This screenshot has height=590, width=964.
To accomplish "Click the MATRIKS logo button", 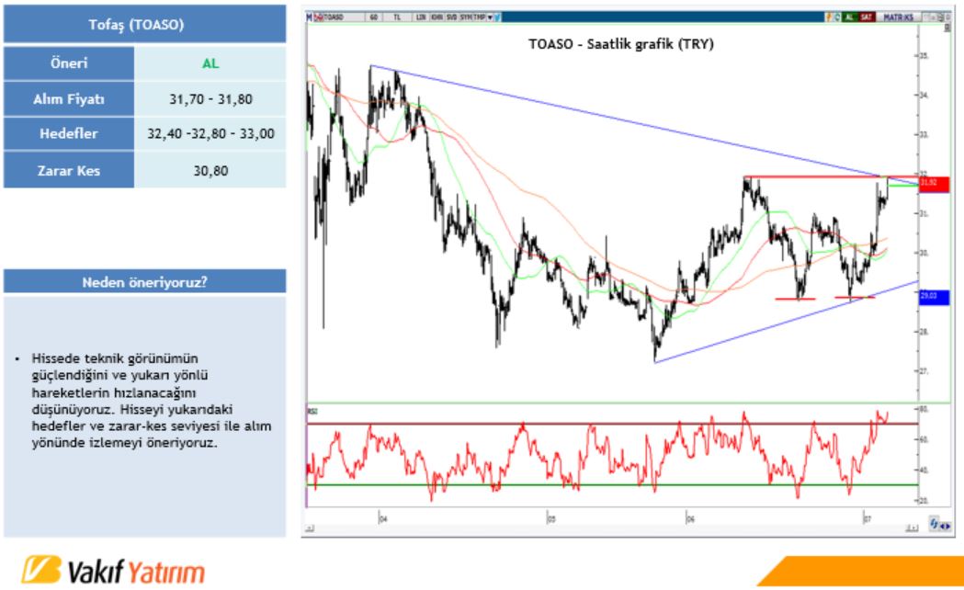I will pos(898,17).
